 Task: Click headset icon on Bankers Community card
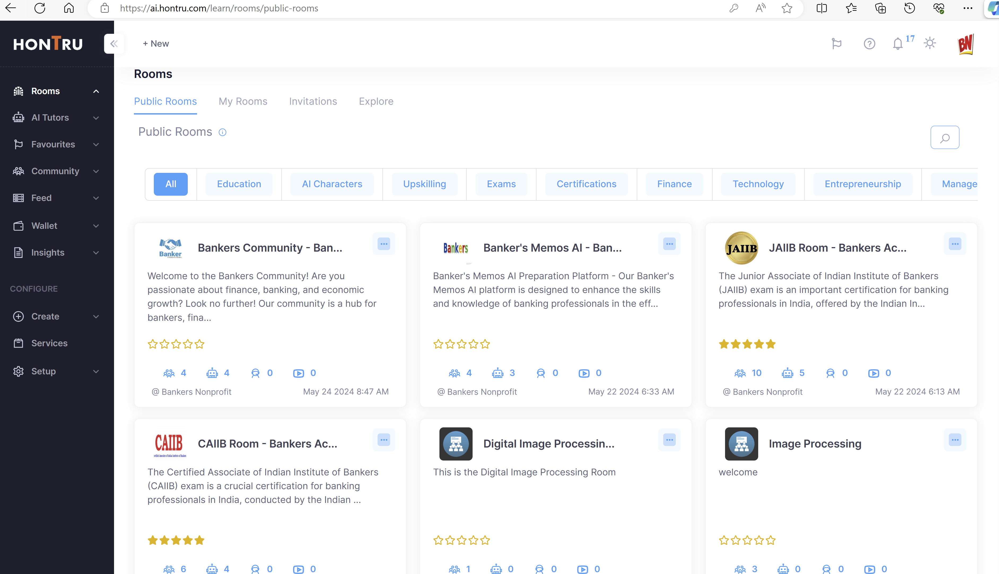click(255, 373)
